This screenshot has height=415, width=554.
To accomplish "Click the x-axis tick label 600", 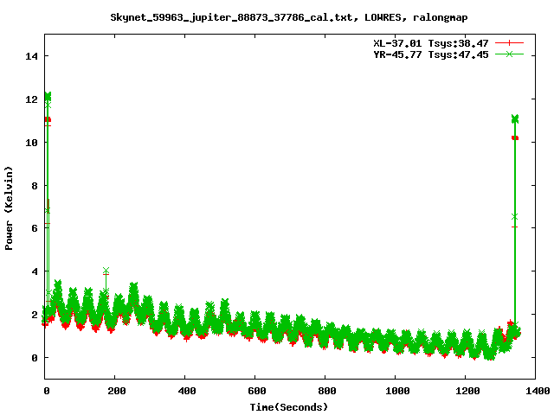I will tap(255, 391).
